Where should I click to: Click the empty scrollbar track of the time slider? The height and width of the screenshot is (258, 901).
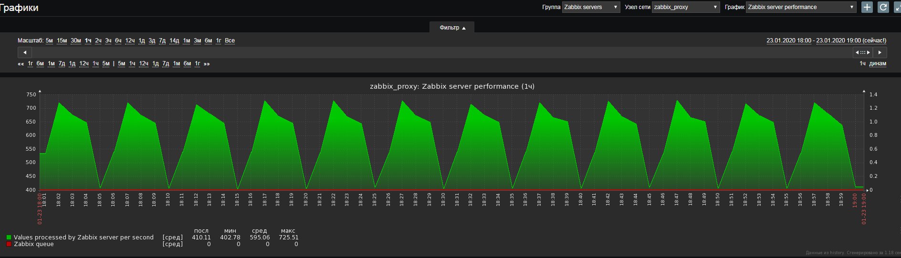(x=442, y=52)
